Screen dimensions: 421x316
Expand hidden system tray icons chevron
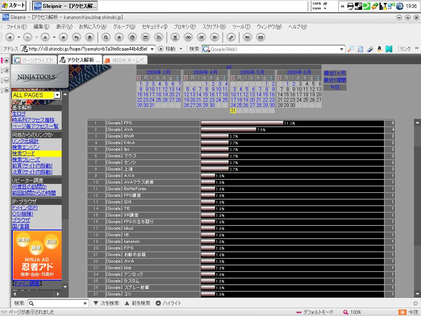coord(342,6)
